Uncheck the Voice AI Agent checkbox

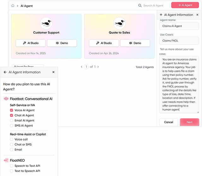pos(12,110)
